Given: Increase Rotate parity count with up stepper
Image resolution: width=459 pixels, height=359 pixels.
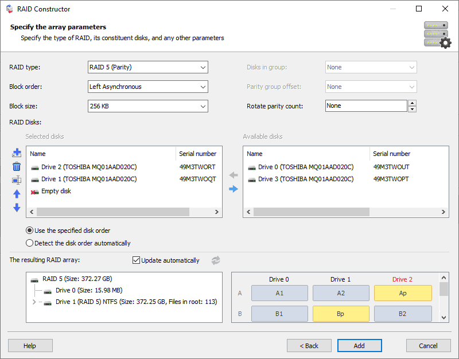Looking at the screenshot, I should point(412,103).
